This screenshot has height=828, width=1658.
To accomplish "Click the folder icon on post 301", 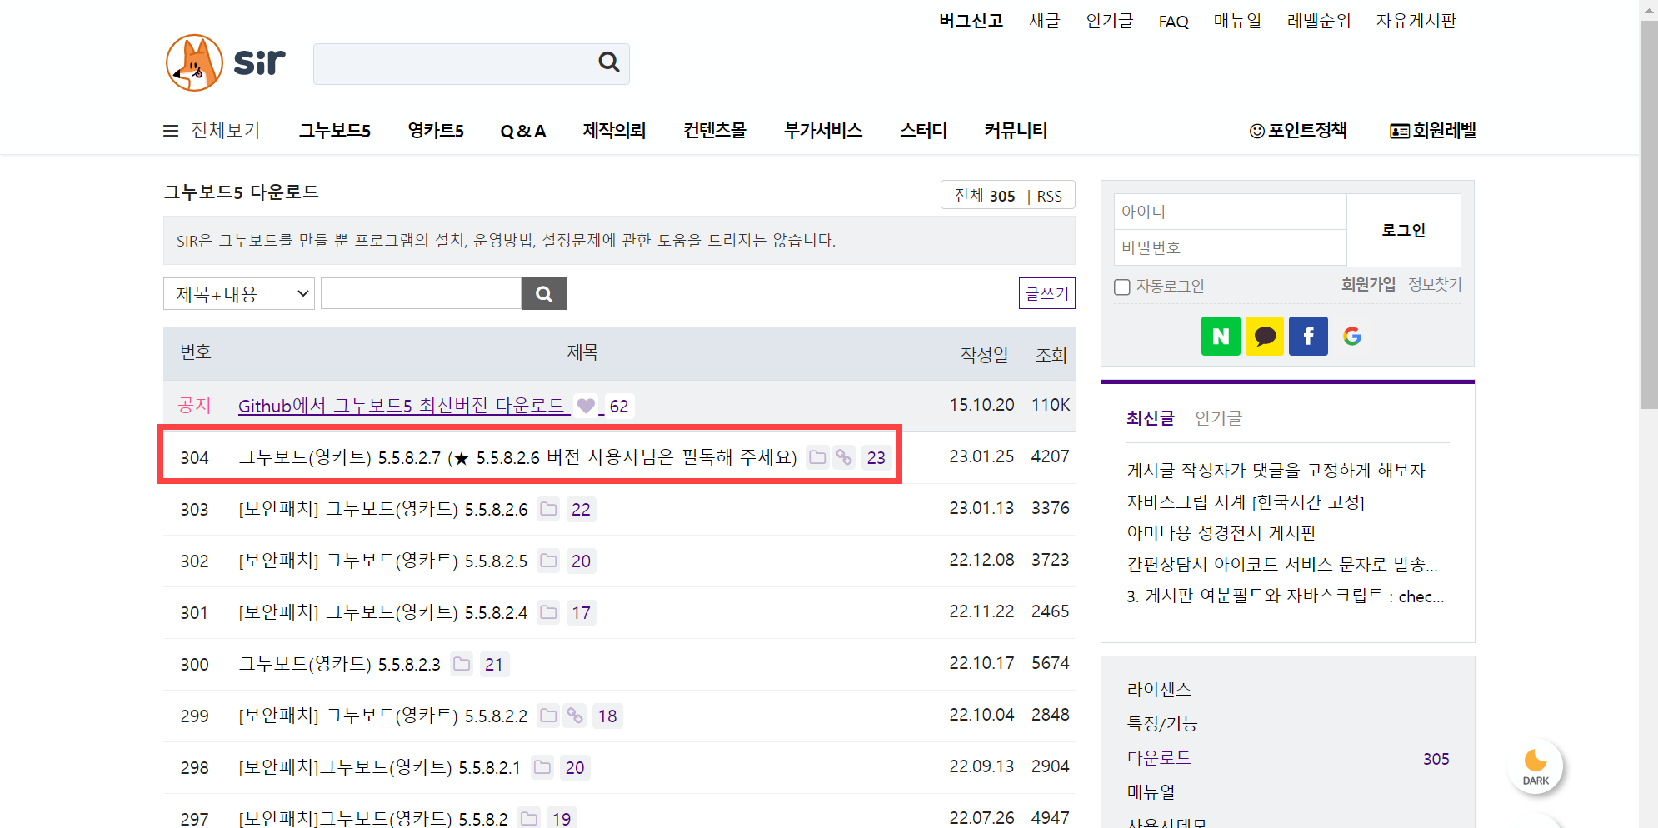I will [x=548, y=612].
